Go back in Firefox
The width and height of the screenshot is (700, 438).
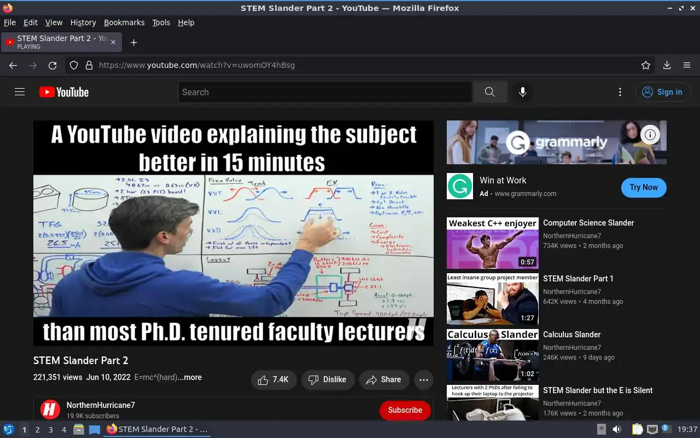pyautogui.click(x=13, y=65)
